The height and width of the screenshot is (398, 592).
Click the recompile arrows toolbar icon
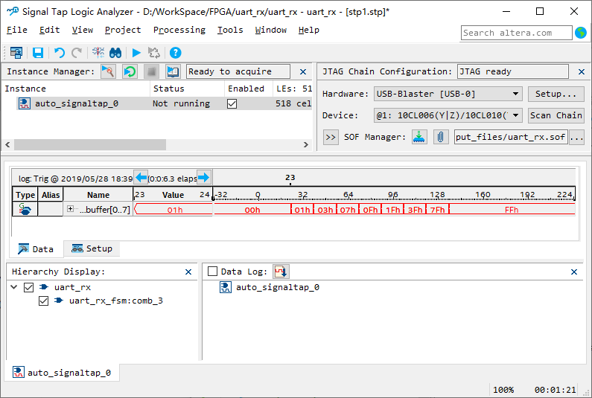click(x=154, y=53)
